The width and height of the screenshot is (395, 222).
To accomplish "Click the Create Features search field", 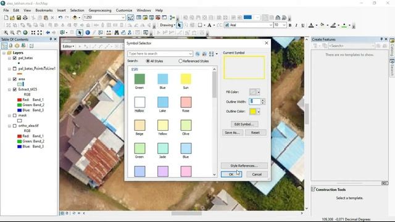I will tap(352, 46).
